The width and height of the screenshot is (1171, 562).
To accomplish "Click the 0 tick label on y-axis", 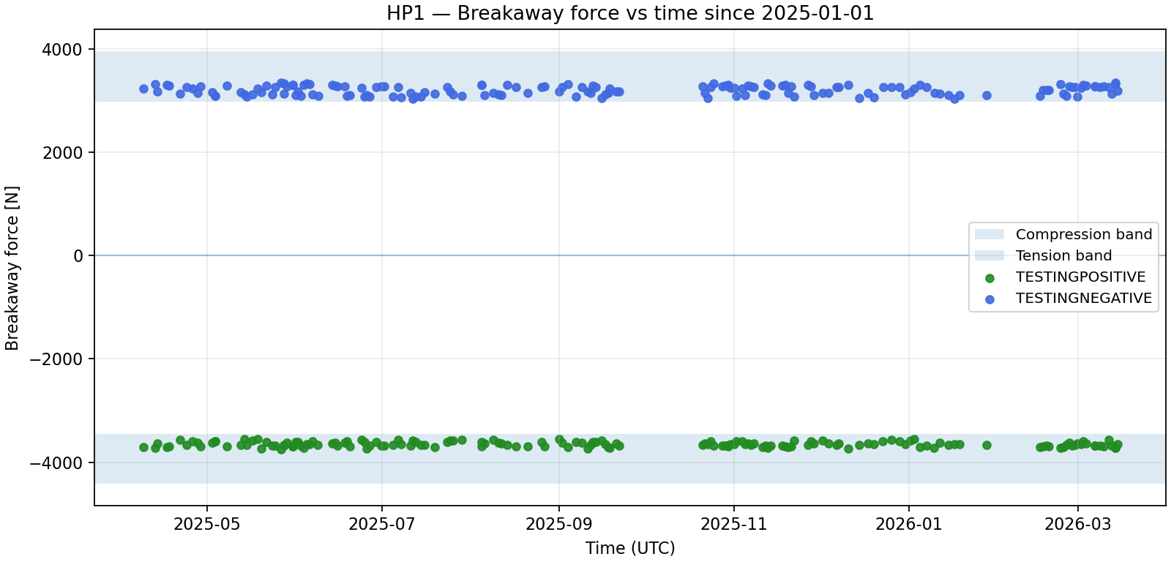I will tap(78, 256).
